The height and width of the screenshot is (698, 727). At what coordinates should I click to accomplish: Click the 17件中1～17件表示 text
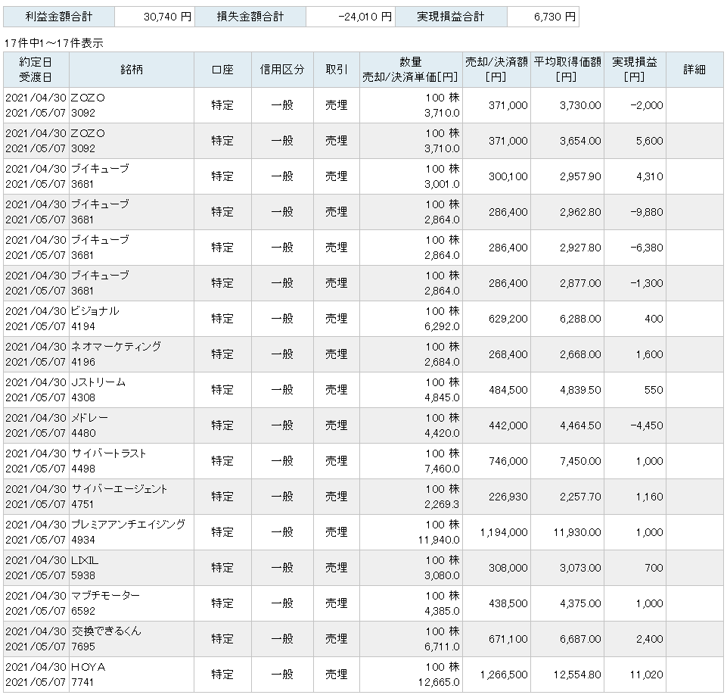click(x=54, y=43)
